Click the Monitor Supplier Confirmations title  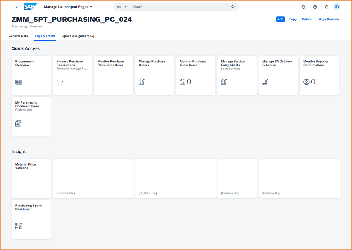click(316, 63)
